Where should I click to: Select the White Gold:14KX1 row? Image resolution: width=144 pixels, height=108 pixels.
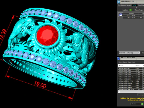point(131,87)
